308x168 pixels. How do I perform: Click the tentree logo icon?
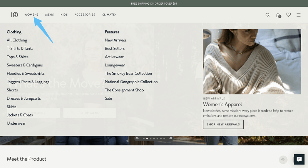(14, 15)
